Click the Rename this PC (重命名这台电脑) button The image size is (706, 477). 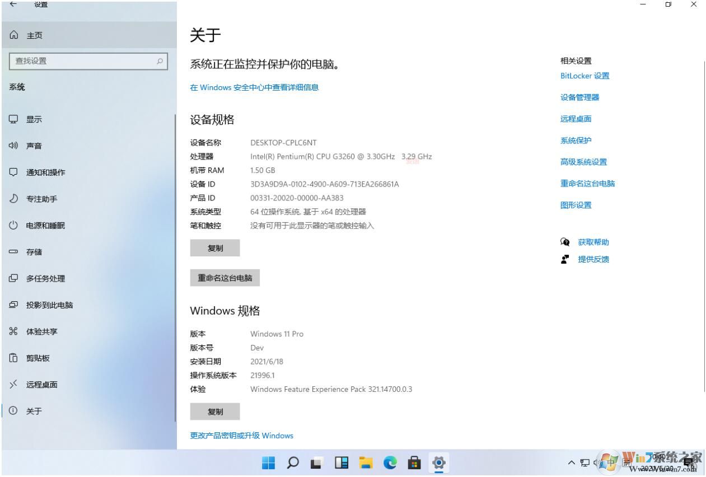click(225, 277)
